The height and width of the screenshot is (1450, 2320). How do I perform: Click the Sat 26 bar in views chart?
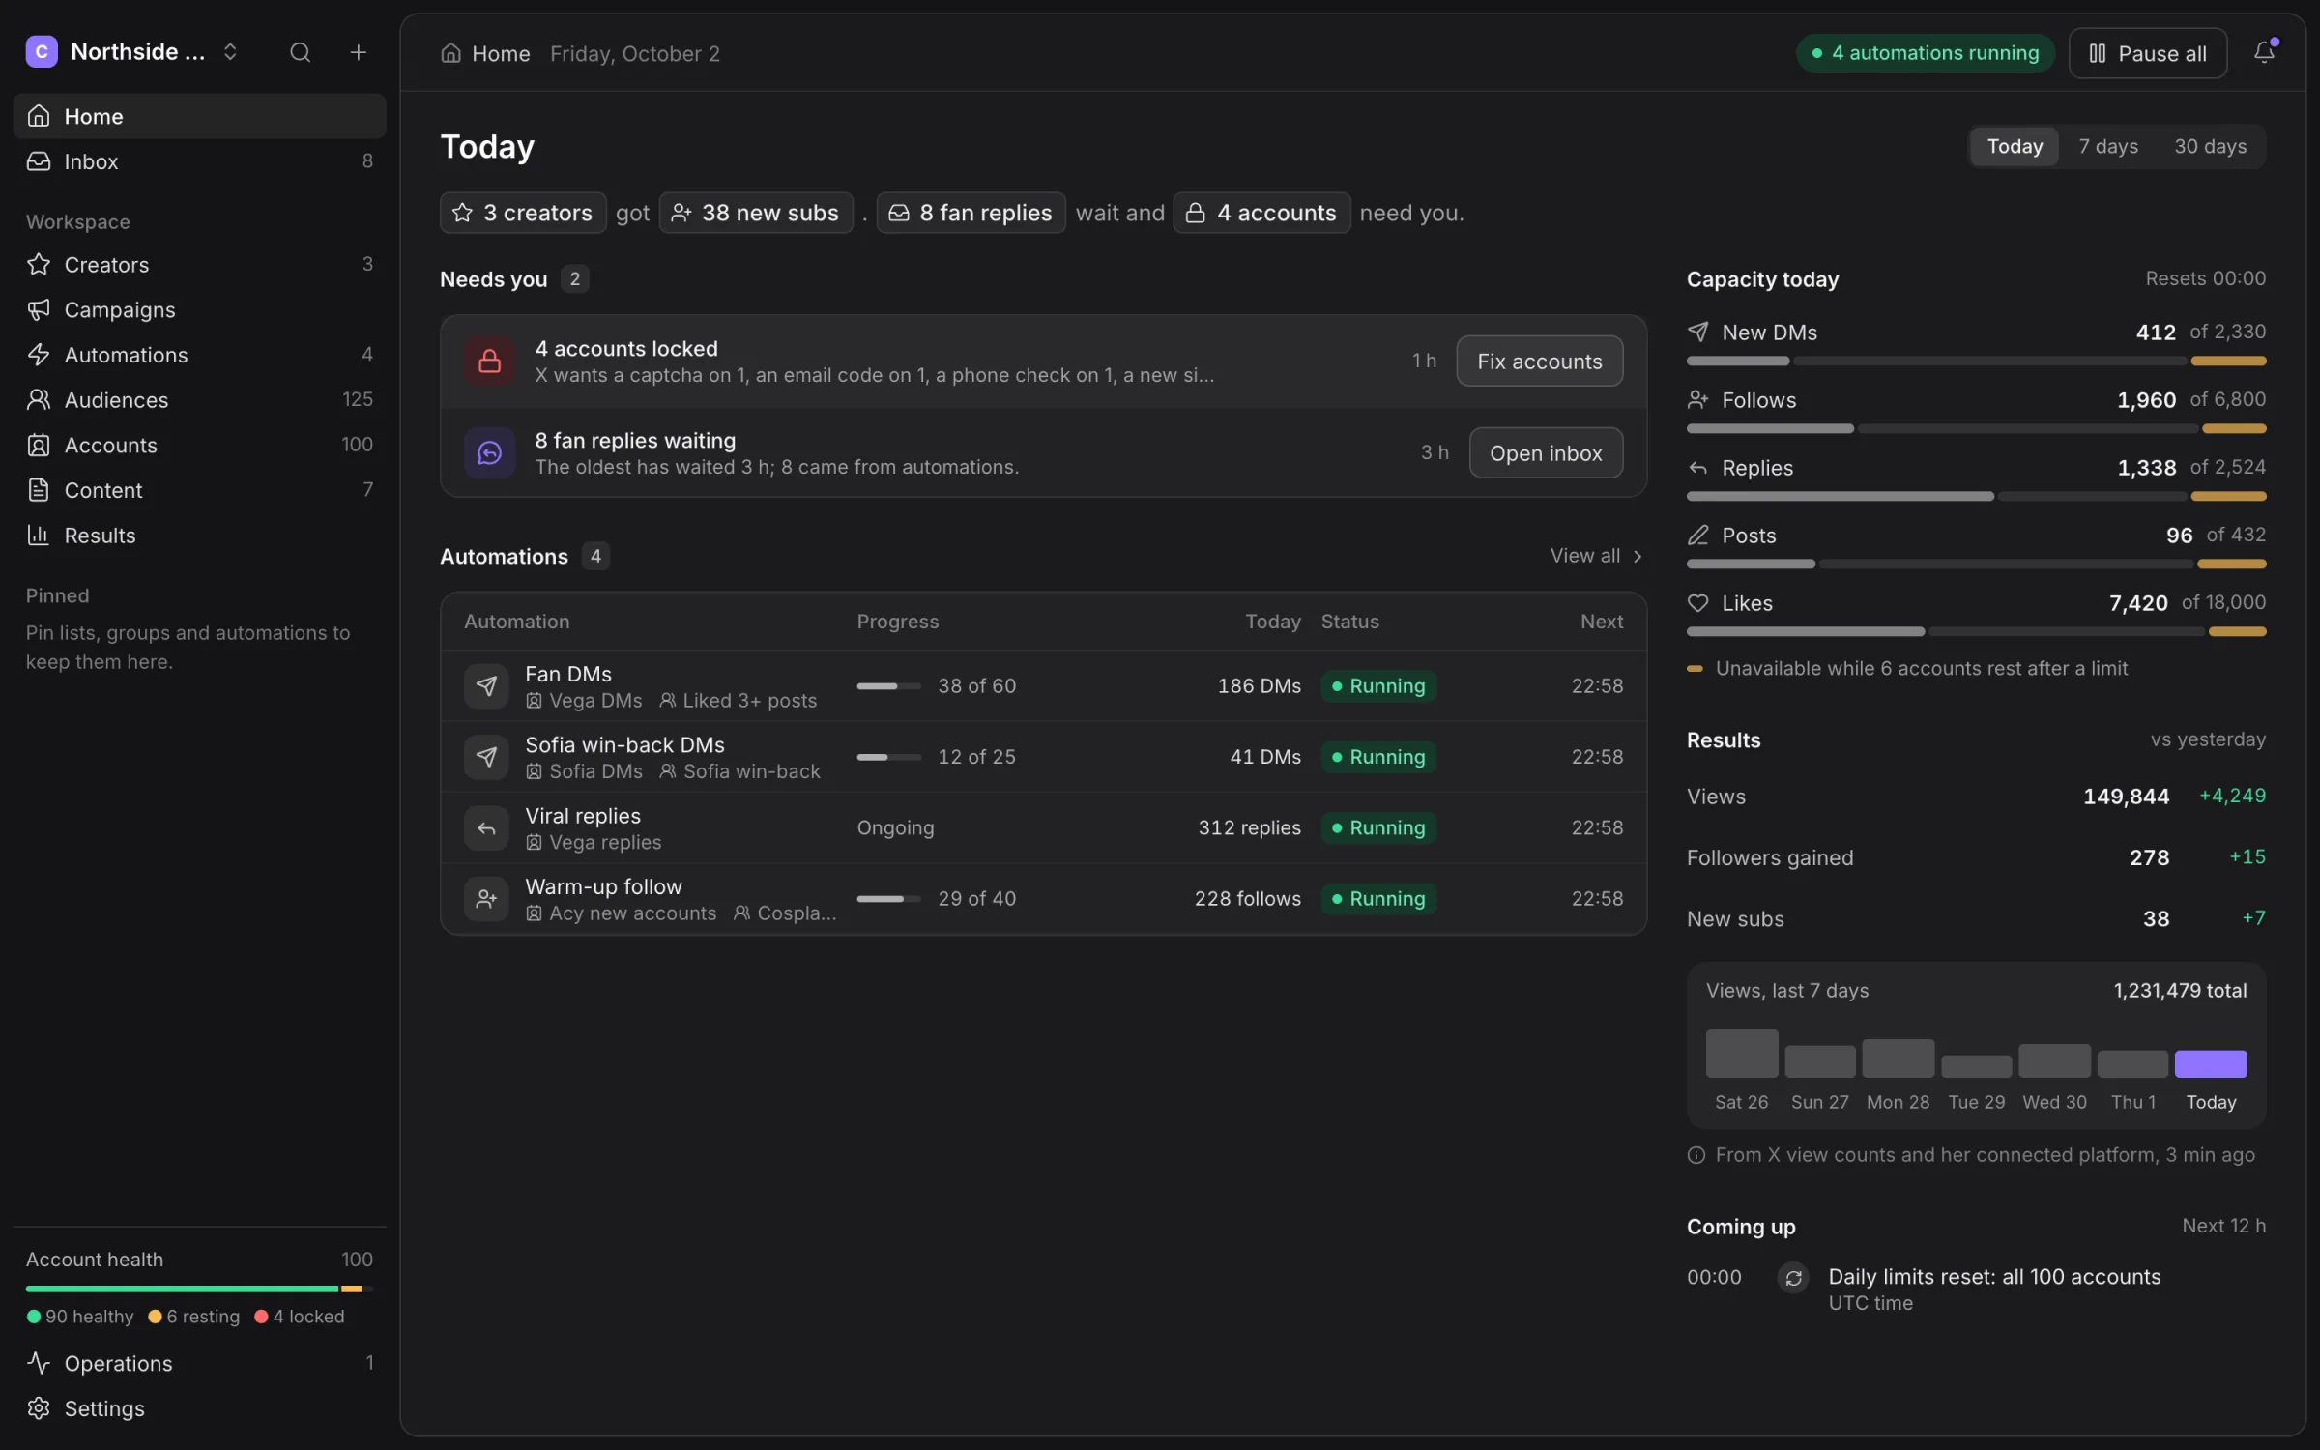(x=1742, y=1054)
